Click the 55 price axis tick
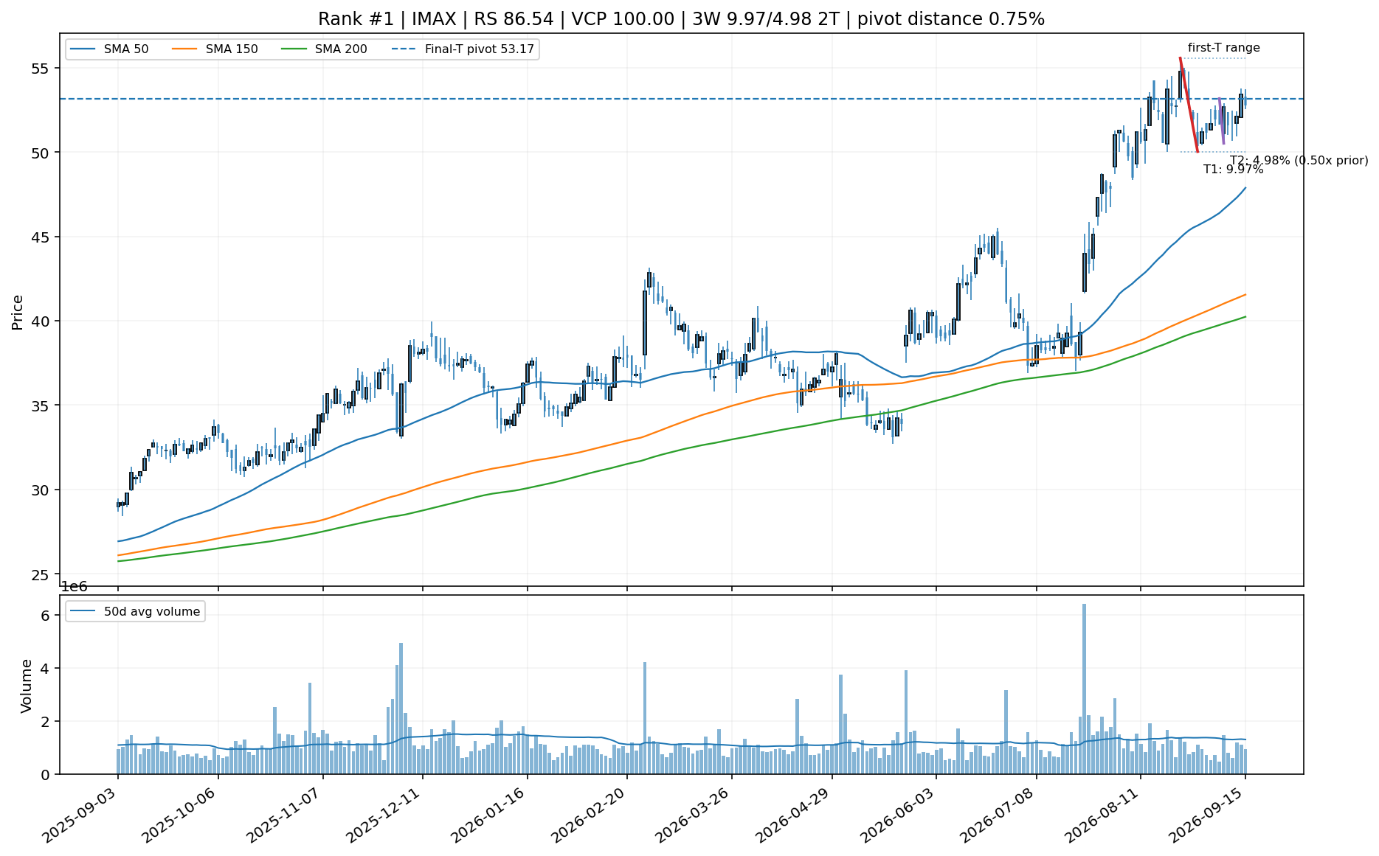This screenshot has height=856, width=1379. pos(41,69)
